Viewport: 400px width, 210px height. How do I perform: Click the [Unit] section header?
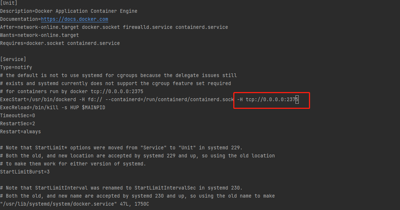(7, 3)
